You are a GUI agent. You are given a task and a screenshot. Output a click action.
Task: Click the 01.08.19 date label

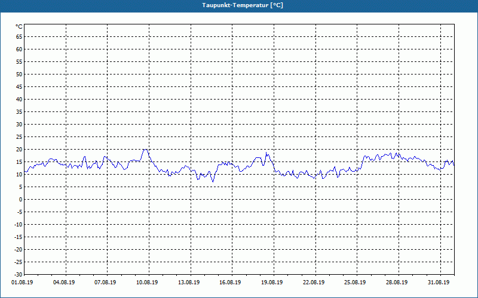(x=22, y=283)
